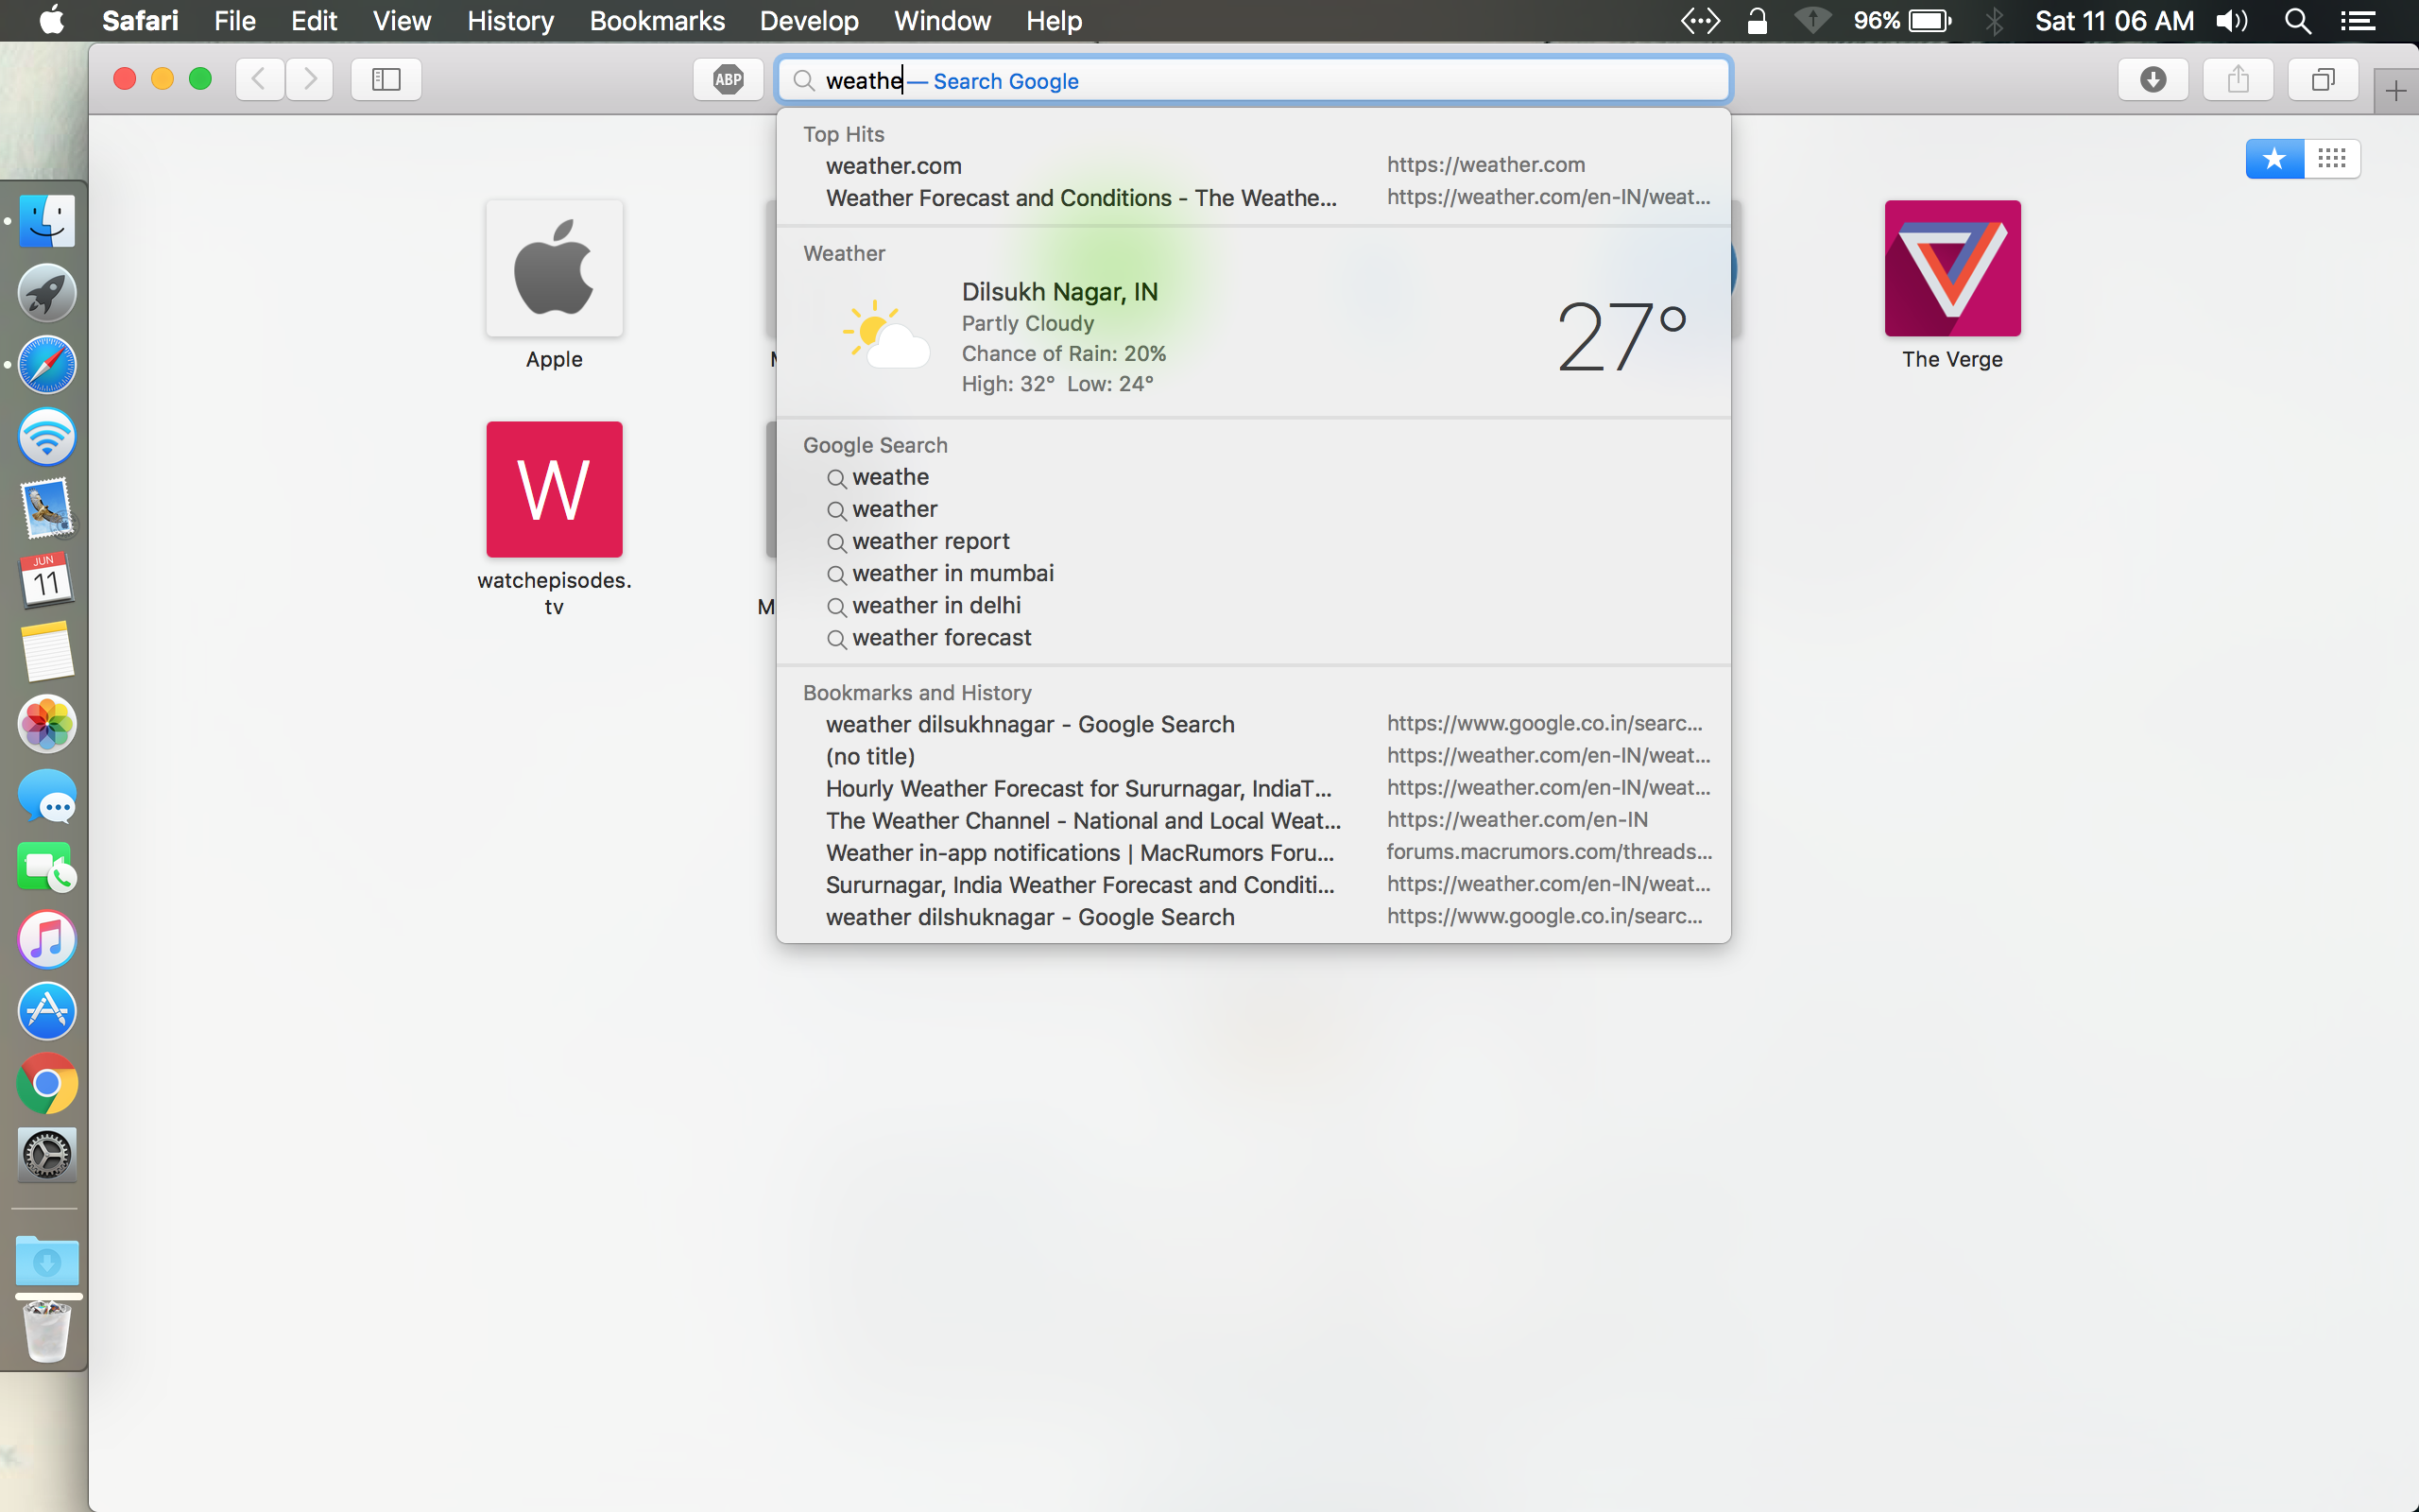The height and width of the screenshot is (1512, 2419).
Task: Open System Preferences from the Dock
Action: coord(47,1156)
